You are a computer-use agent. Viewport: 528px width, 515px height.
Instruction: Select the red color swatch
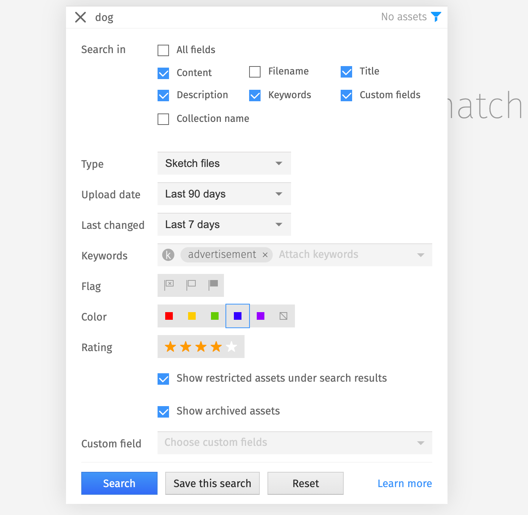pyautogui.click(x=169, y=316)
